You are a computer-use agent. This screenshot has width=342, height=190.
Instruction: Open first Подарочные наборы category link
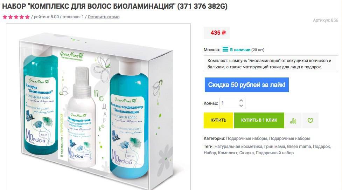(x=246, y=138)
